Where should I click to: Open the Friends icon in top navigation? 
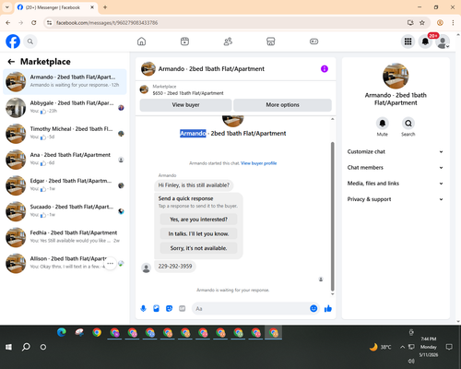(x=228, y=42)
